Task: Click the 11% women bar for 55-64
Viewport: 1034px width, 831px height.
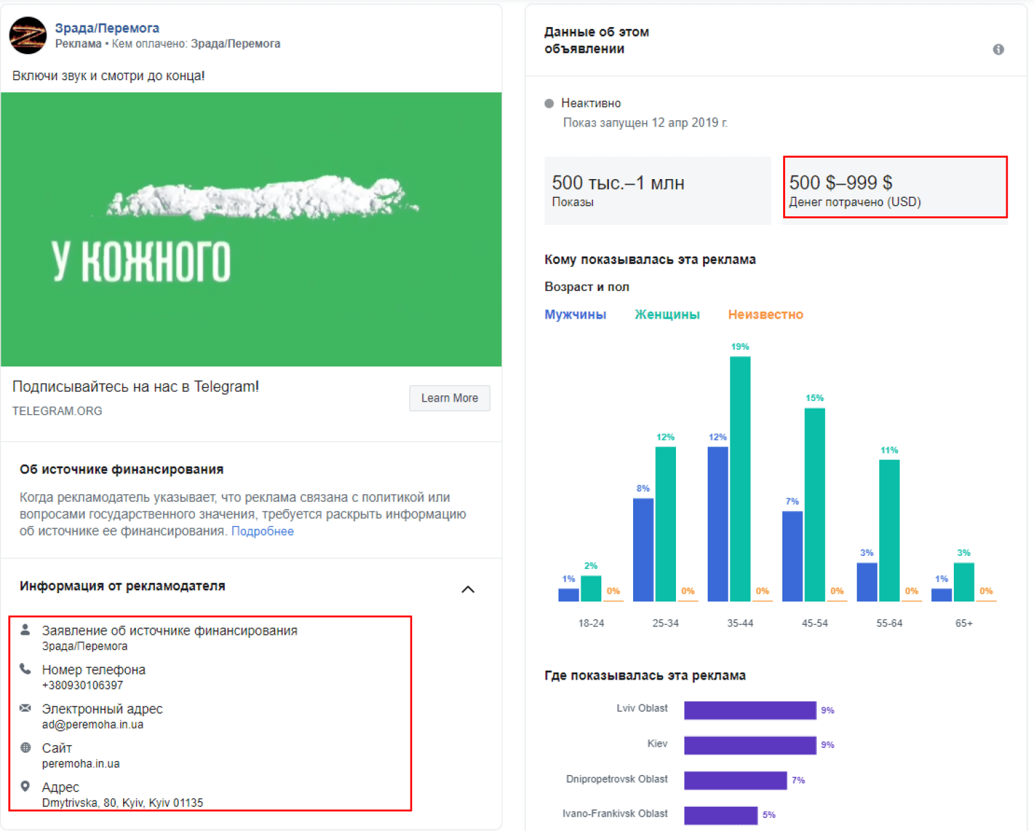Action: (x=889, y=530)
